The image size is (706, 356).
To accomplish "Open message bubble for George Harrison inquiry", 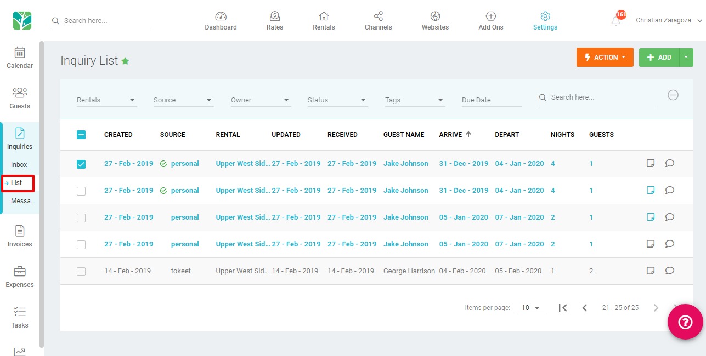I will [669, 271].
